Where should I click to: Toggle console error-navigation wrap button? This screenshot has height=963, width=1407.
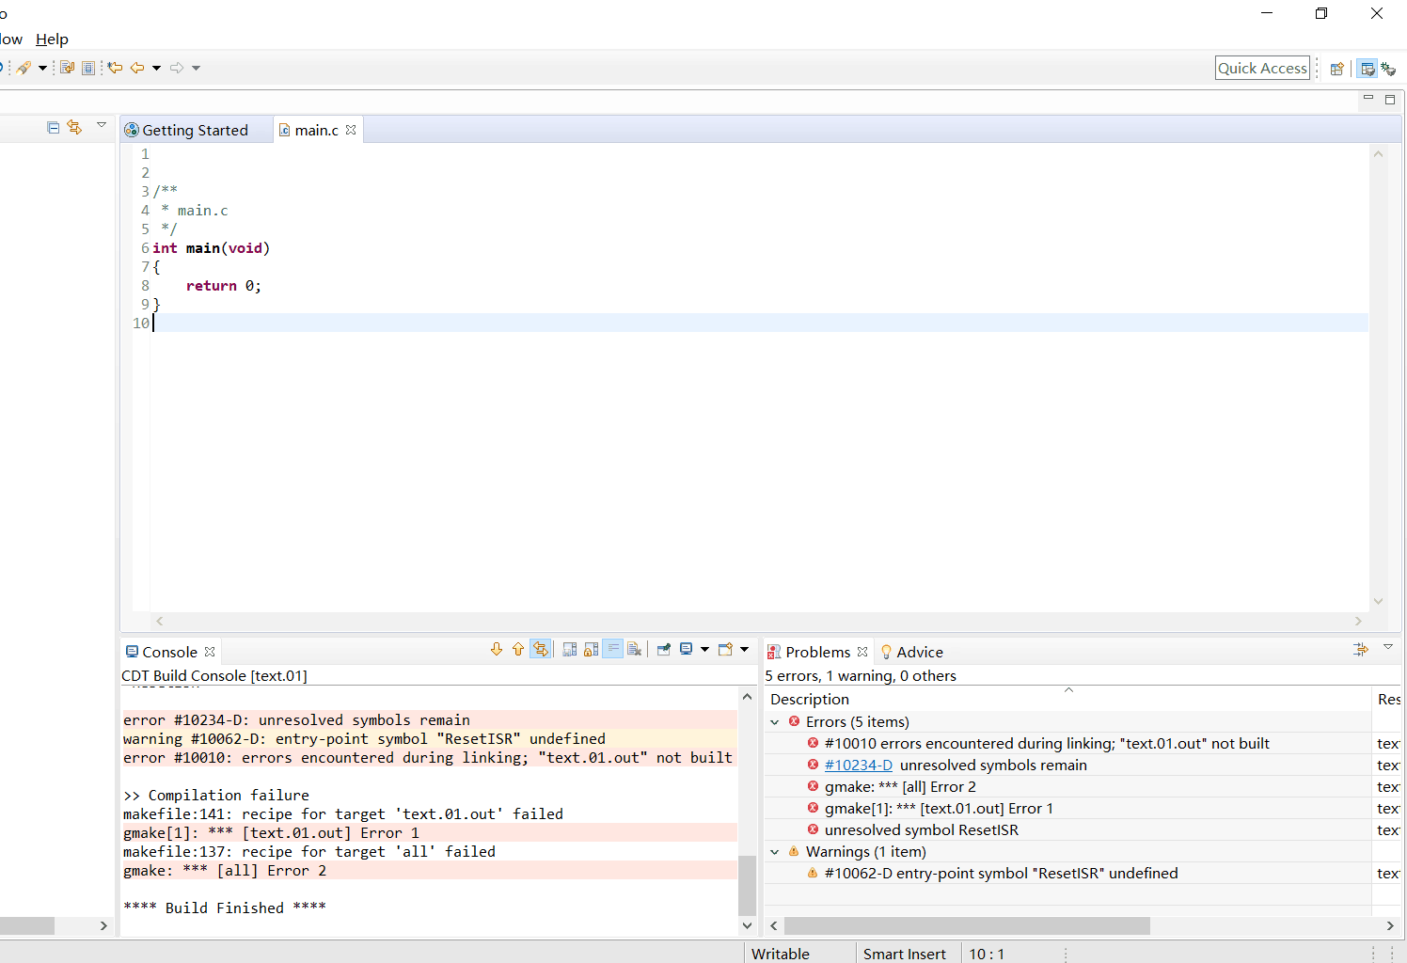pyautogui.click(x=540, y=649)
